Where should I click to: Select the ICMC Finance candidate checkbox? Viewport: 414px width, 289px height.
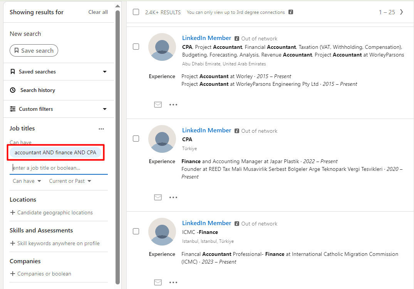(x=136, y=231)
